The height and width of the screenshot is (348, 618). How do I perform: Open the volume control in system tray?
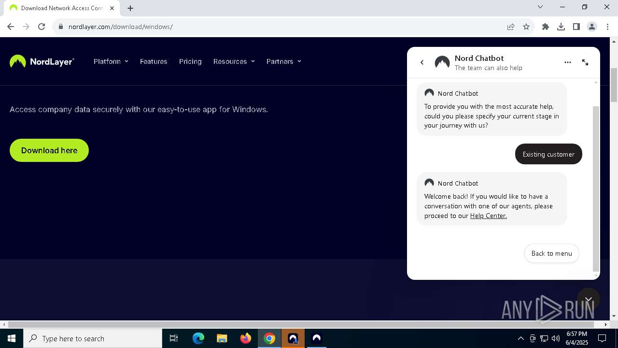[556, 338]
